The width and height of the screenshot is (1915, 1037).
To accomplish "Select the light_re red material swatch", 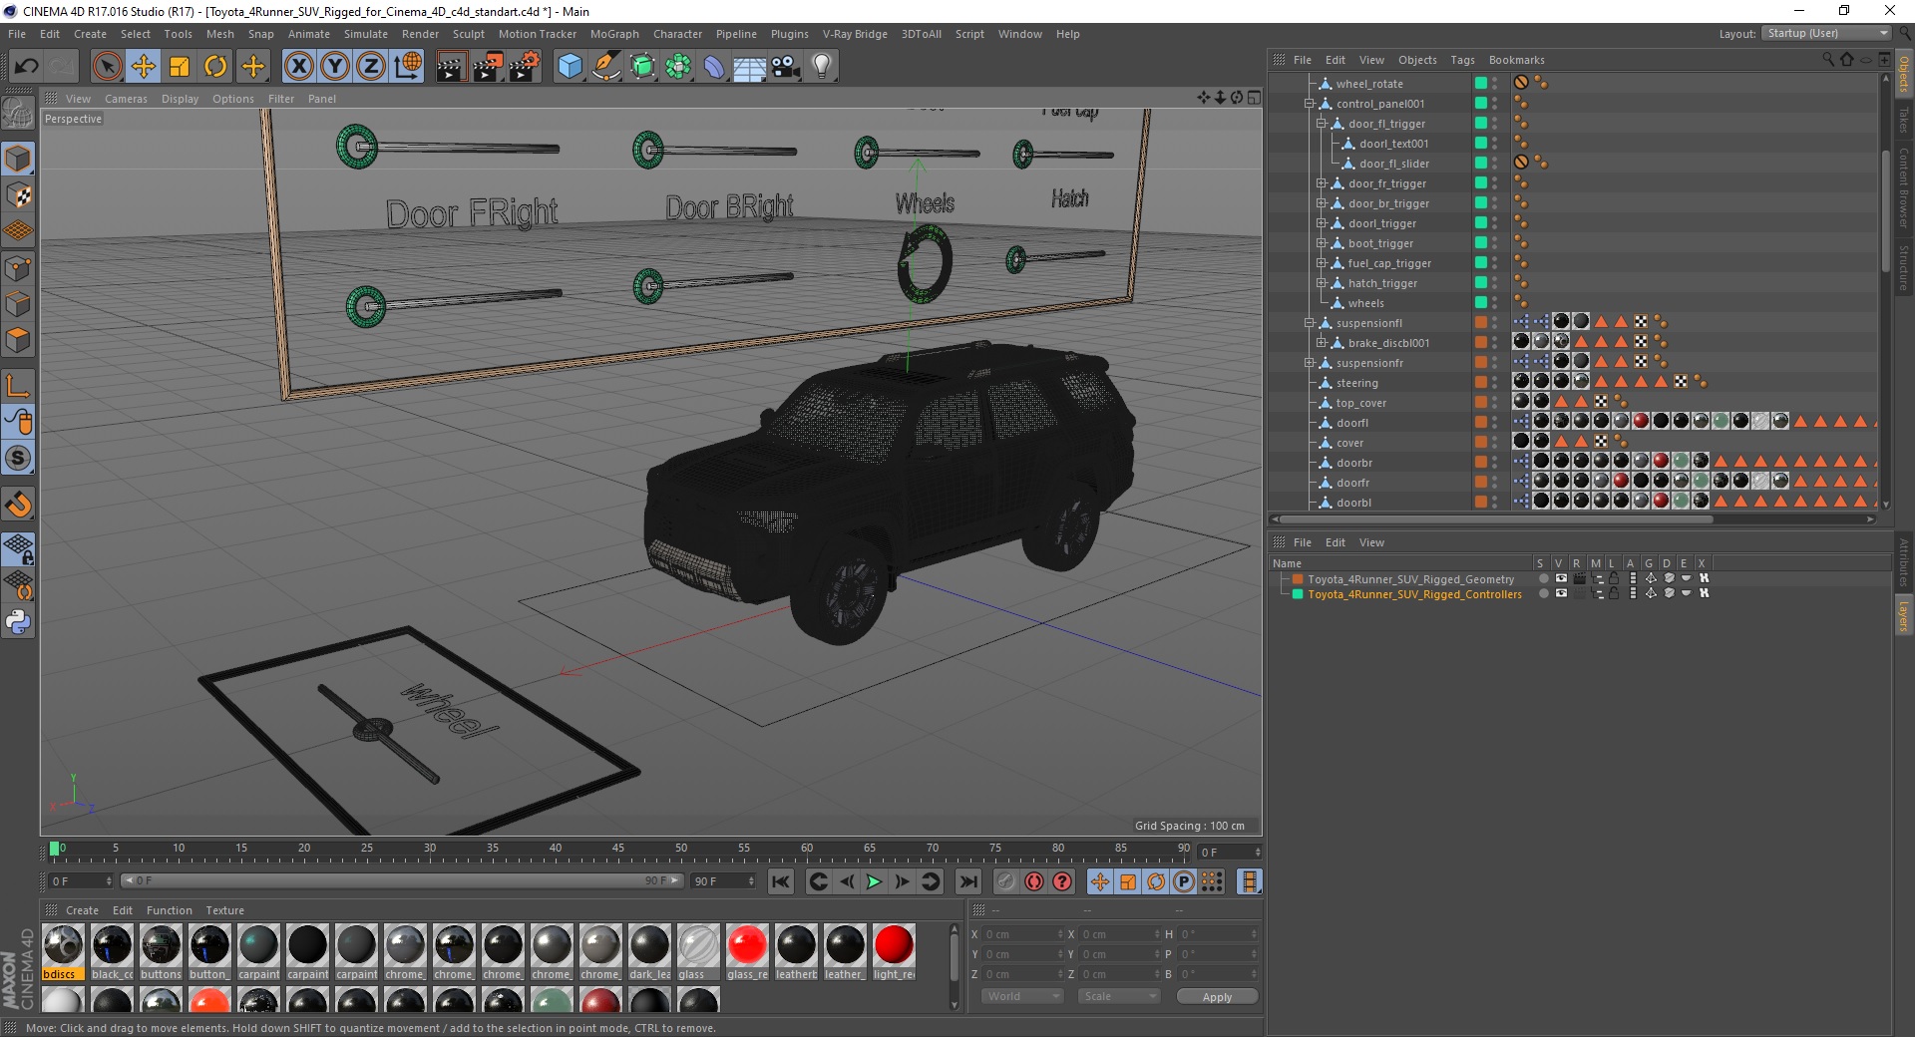I will click(894, 952).
